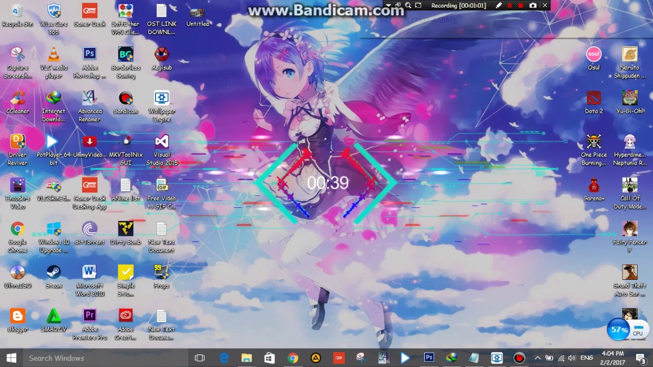Viewport: 653px width, 367px height.
Task: Launch the Adobe Creative Cloud shortcut
Action: click(125, 325)
